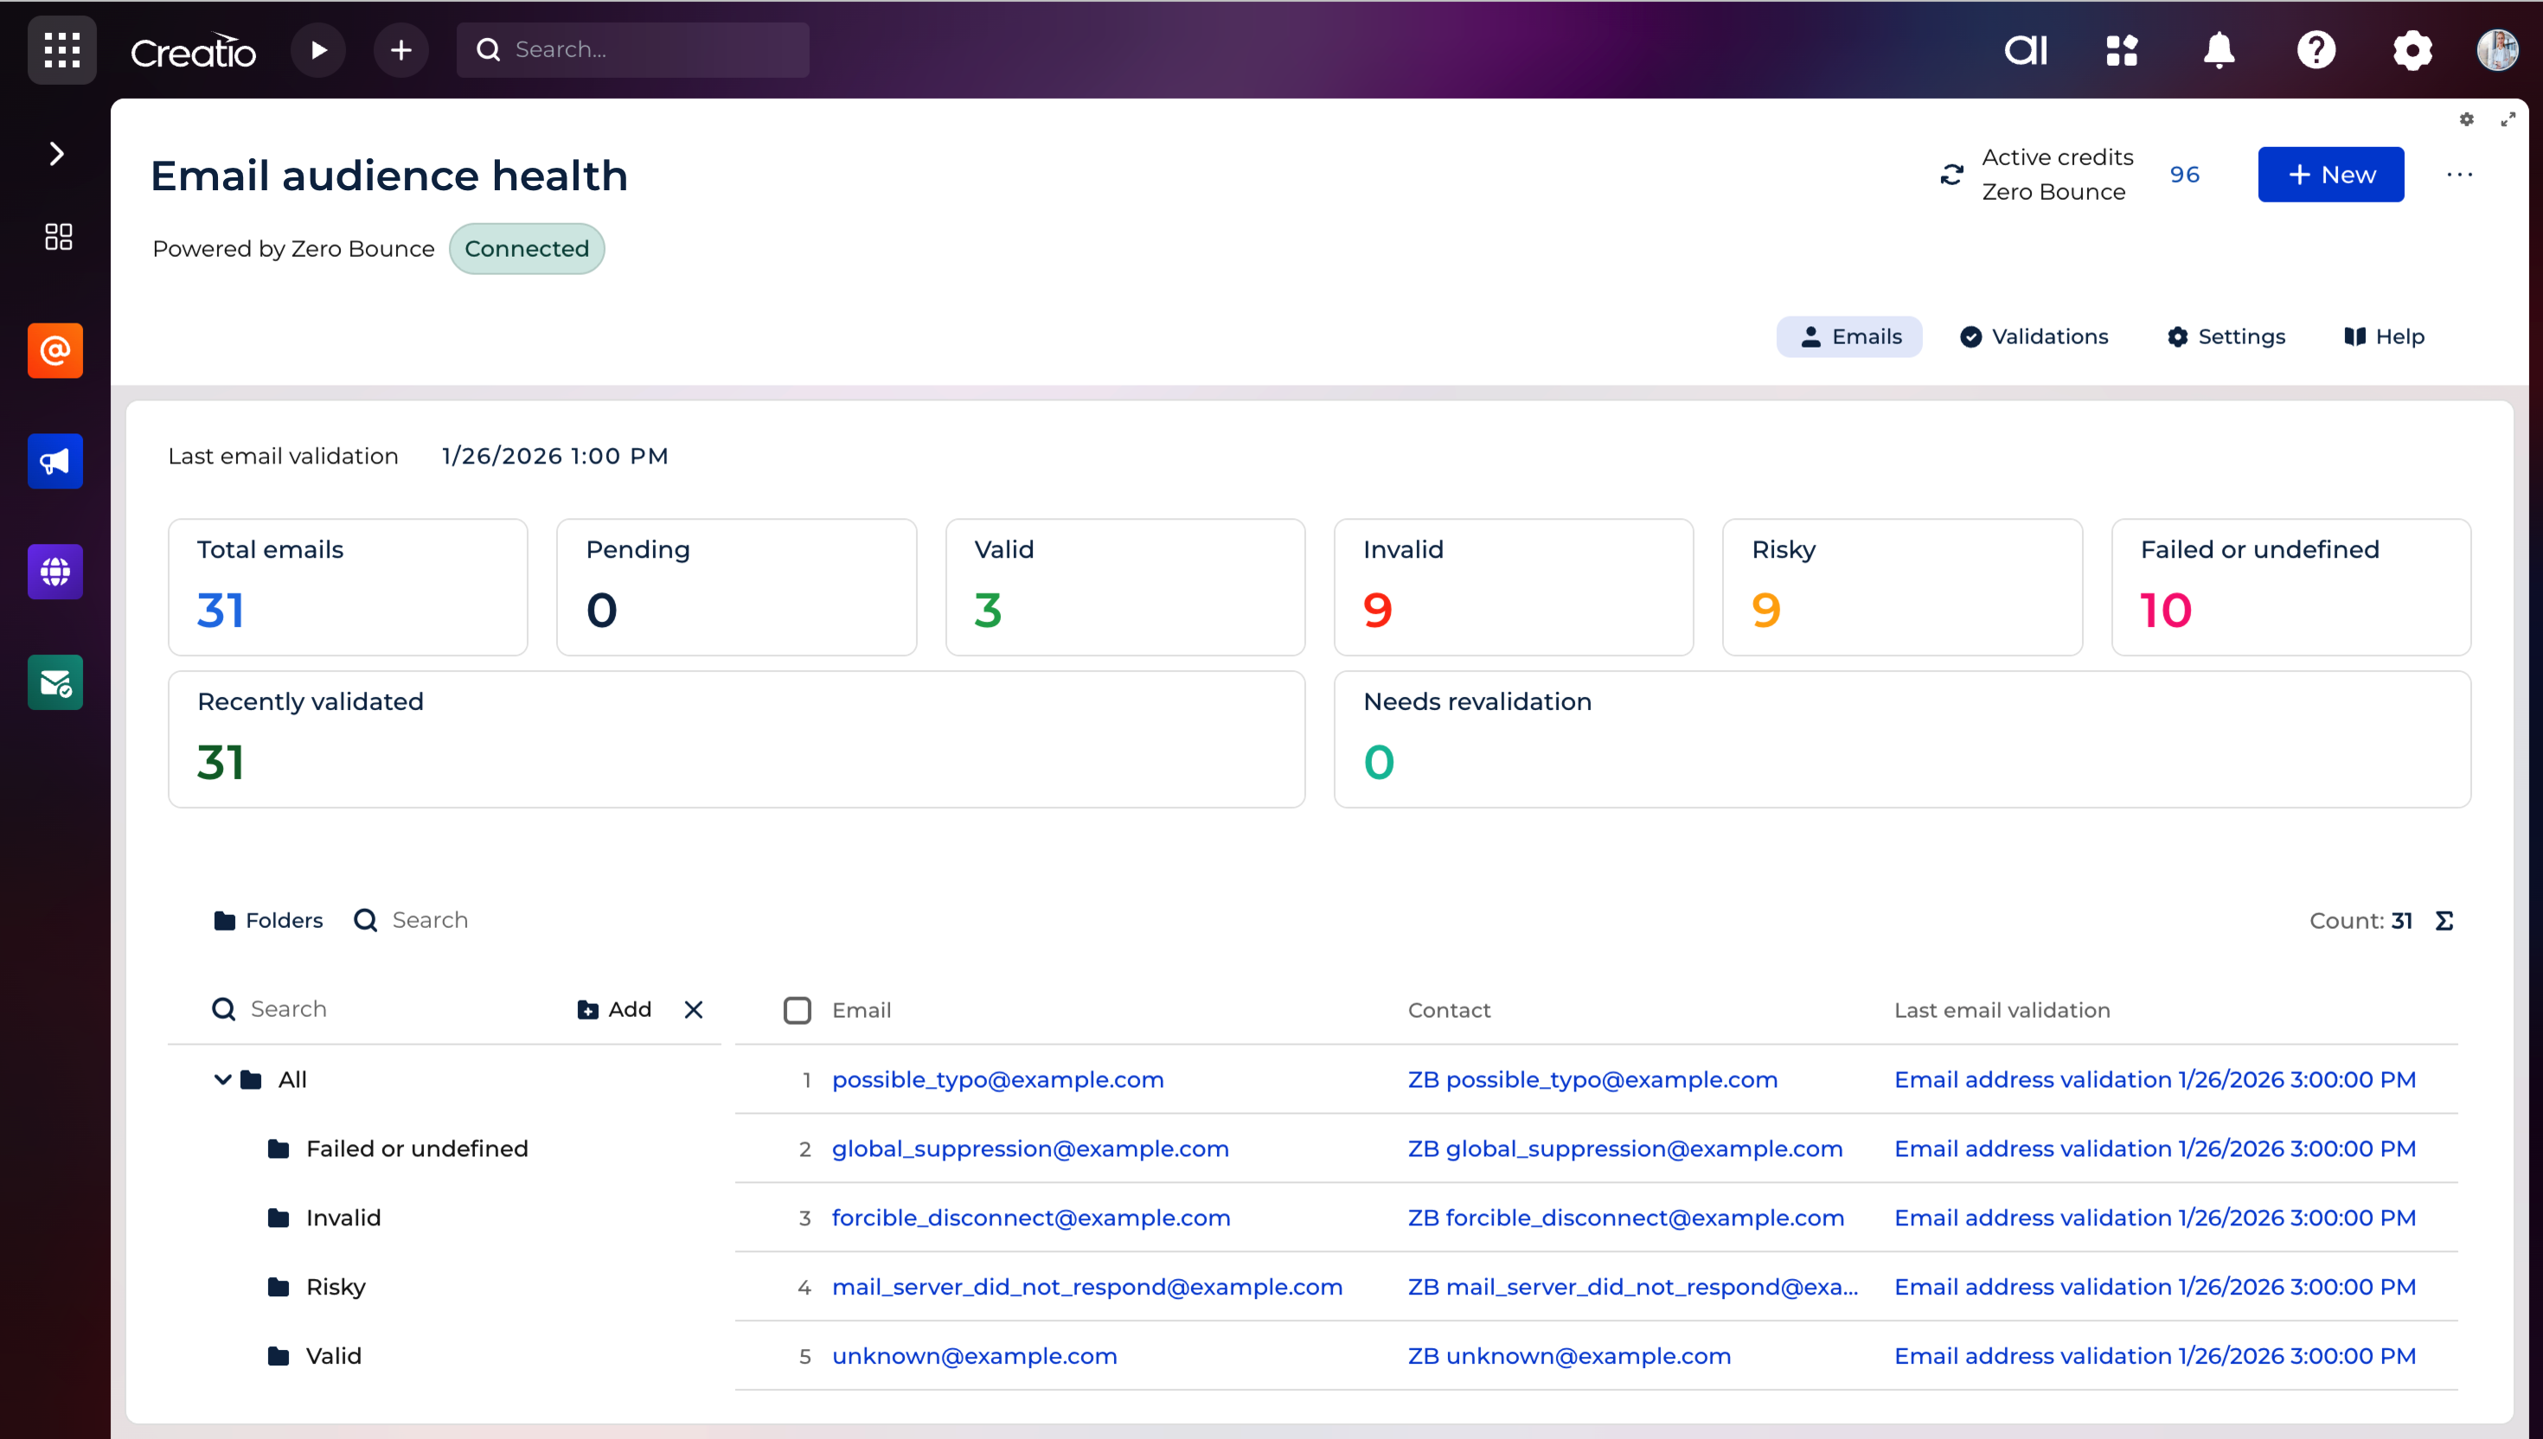2543x1439 pixels.
Task: Open the megaphone marketing sidebar icon
Action: (x=55, y=462)
